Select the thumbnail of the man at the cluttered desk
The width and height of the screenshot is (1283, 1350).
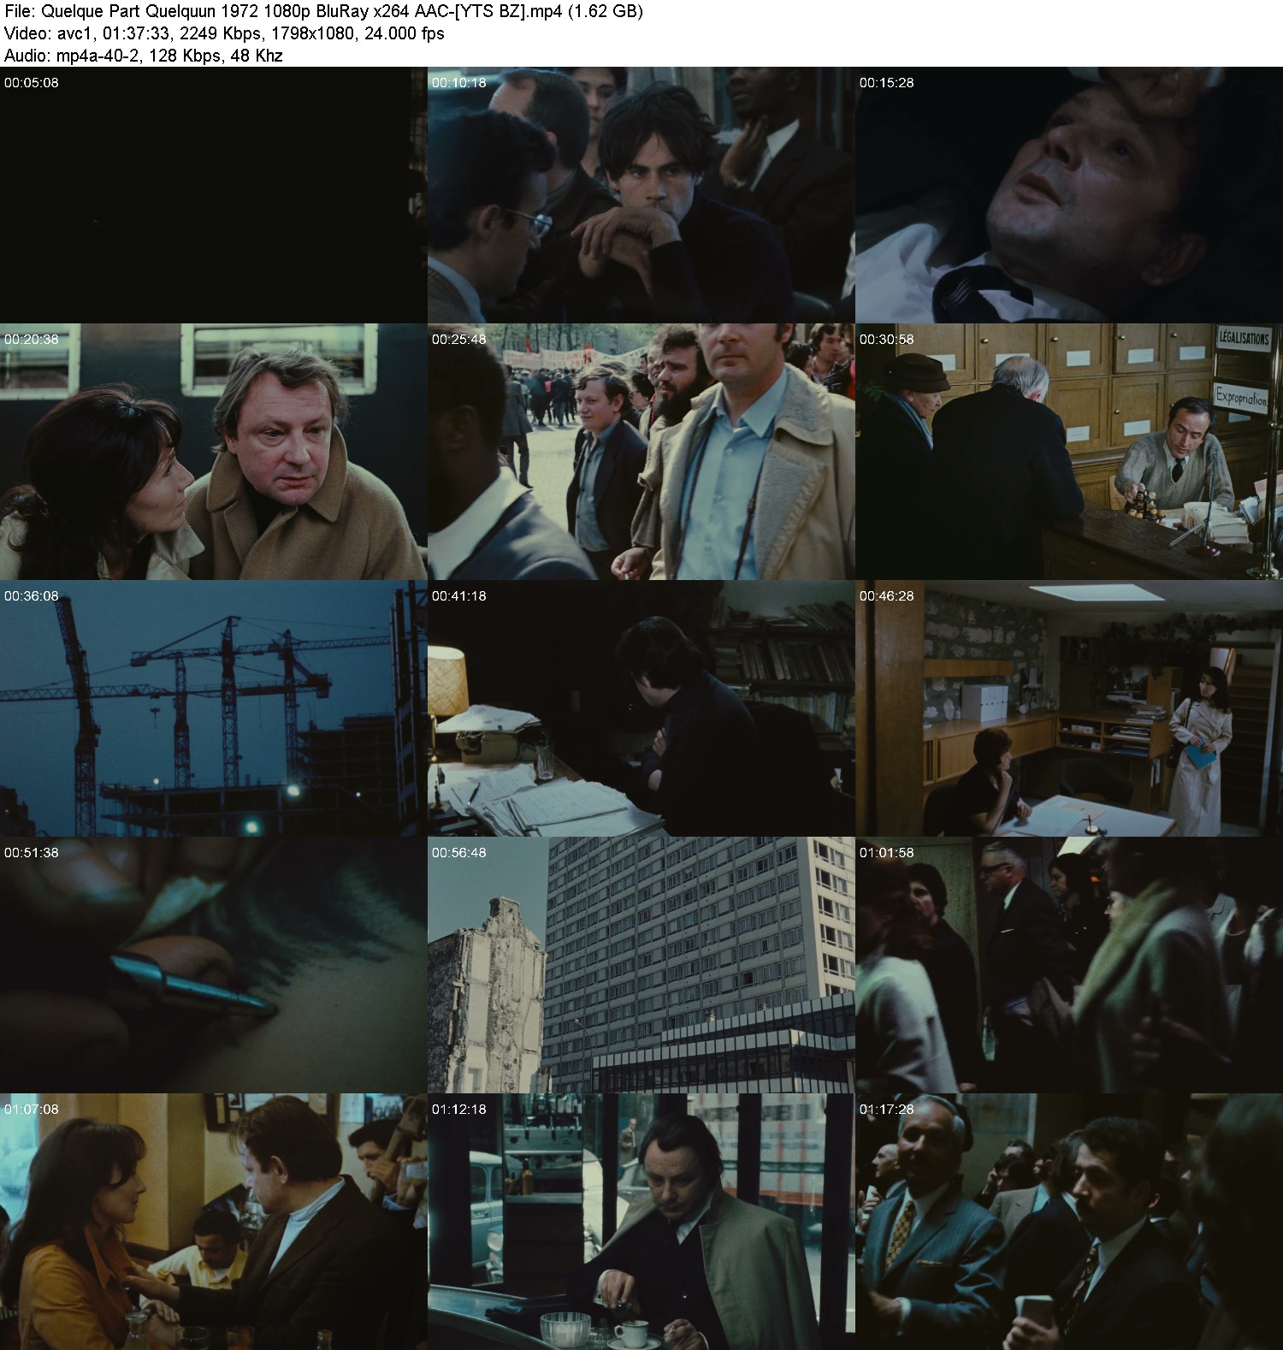click(641, 708)
